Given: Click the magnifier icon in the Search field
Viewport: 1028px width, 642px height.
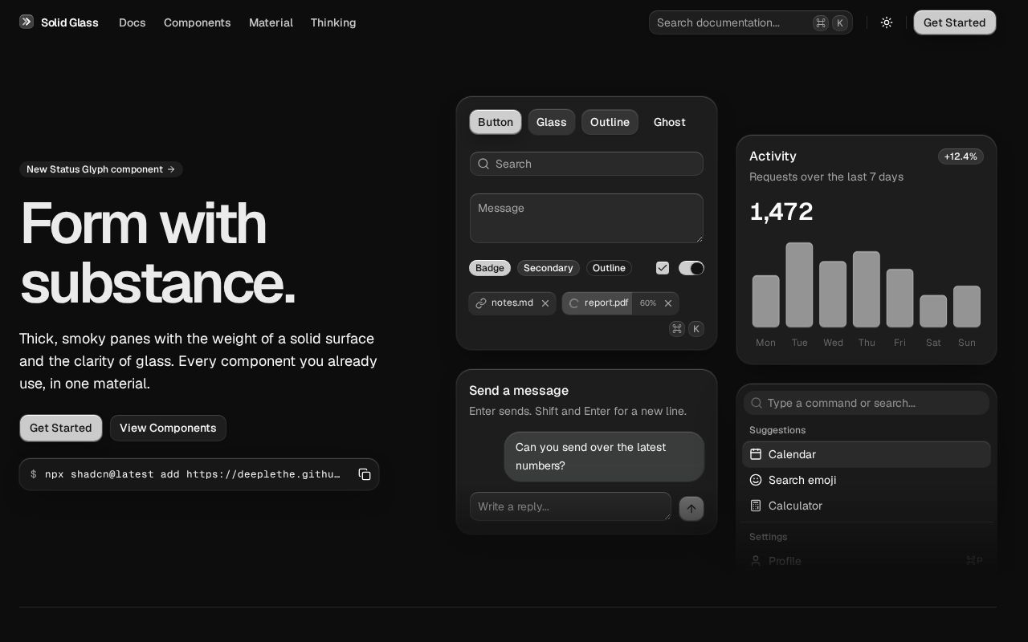Looking at the screenshot, I should pos(483,164).
